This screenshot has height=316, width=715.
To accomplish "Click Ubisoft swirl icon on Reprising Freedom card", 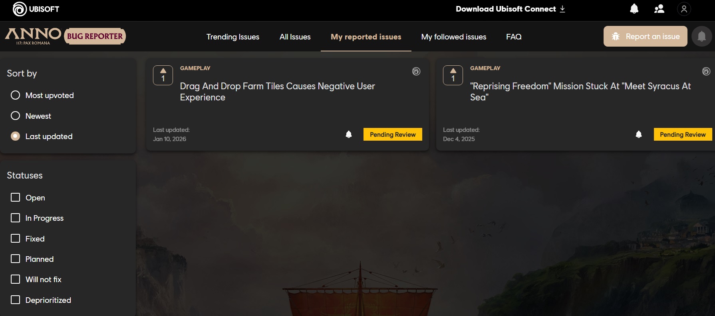I will tap(706, 71).
